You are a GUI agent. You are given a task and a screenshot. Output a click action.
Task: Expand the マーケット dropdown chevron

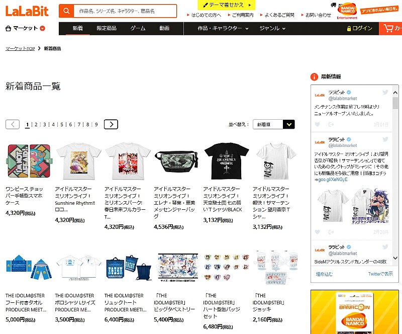43,28
